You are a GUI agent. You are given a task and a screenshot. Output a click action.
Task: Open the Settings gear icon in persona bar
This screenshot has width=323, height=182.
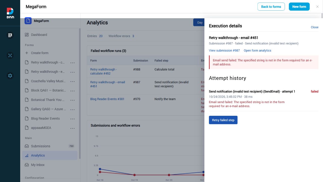[x=10, y=76]
